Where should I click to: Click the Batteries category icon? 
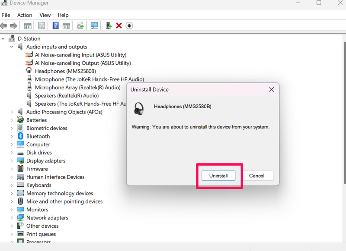click(x=20, y=120)
